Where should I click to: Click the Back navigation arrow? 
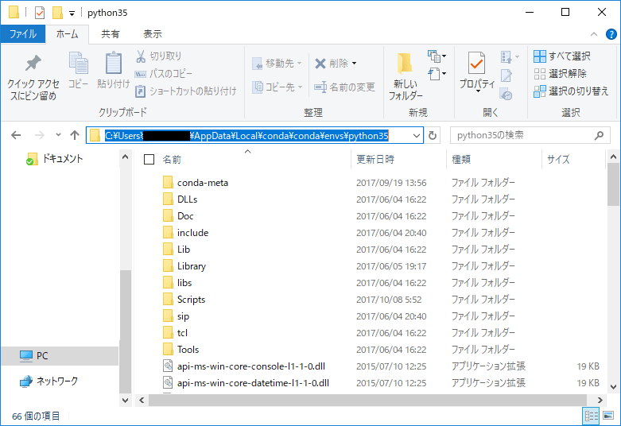16,135
